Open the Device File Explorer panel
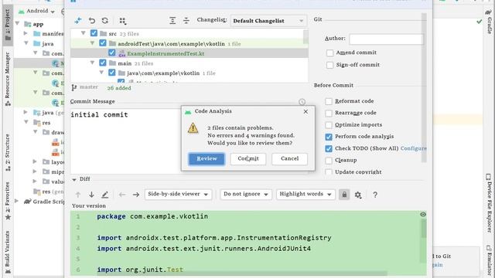The width and height of the screenshot is (495, 278). pyautogui.click(x=489, y=203)
